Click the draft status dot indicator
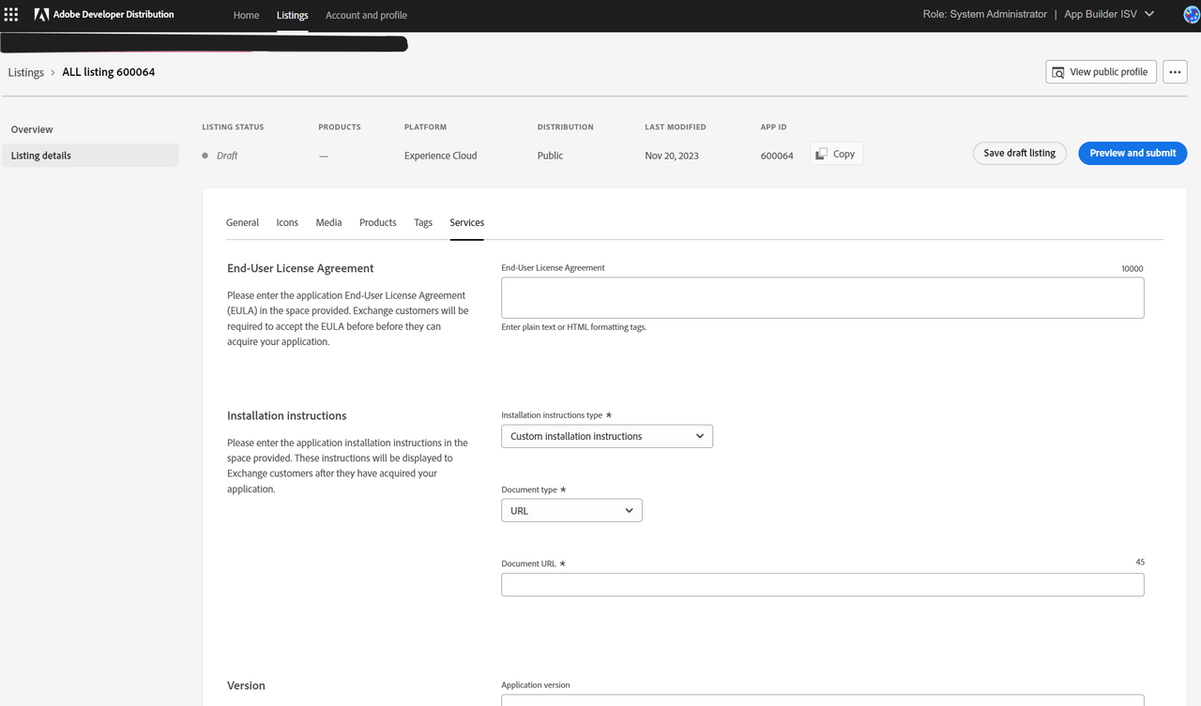Image resolution: width=1201 pixels, height=706 pixels. [205, 156]
